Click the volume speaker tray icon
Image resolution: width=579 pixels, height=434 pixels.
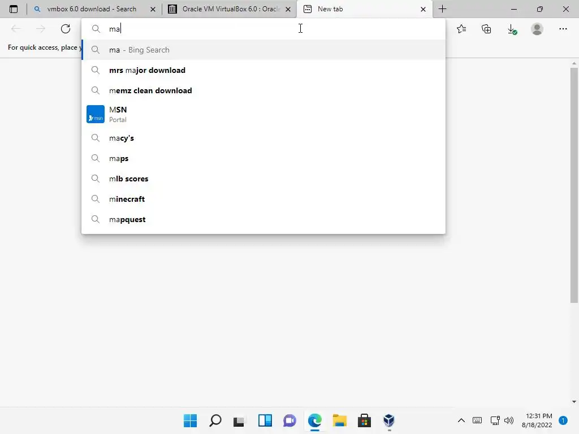click(509, 420)
